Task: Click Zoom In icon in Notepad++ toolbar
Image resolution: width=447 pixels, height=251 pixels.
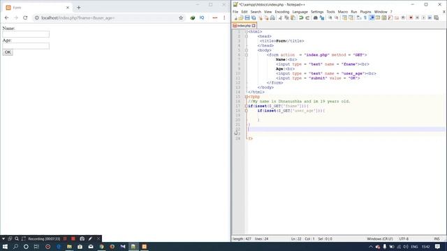Action: pos(330,18)
